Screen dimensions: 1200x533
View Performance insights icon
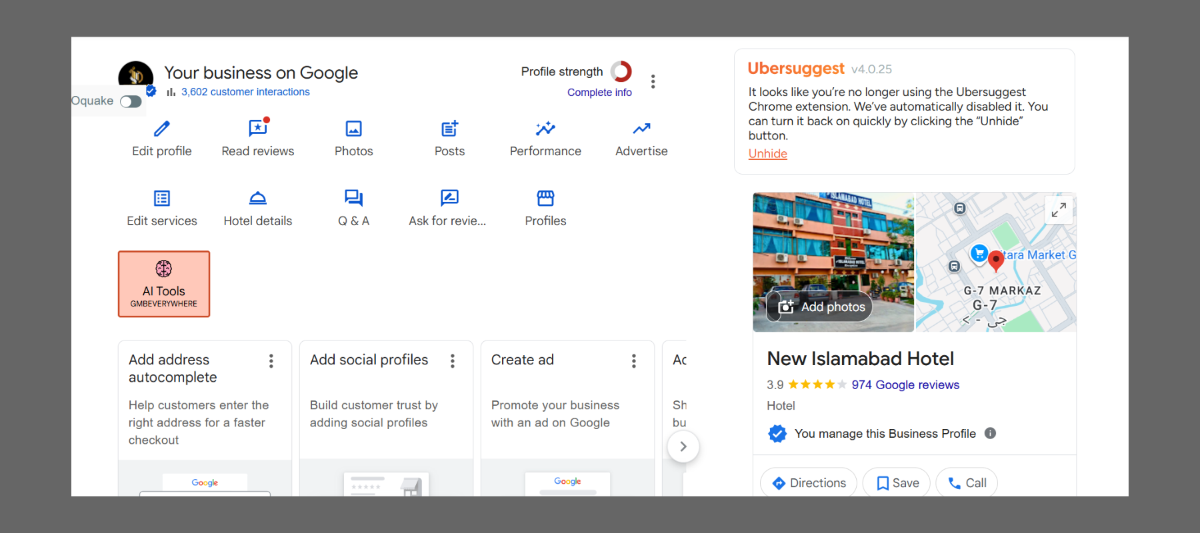545,129
